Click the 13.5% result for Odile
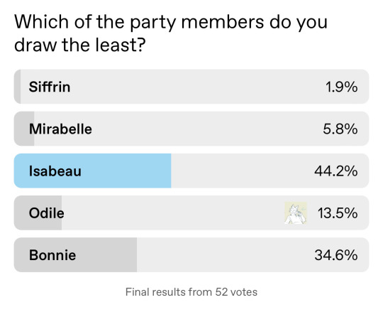Screen dimensions: 383x317 click(338, 213)
